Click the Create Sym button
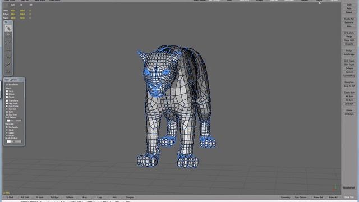This screenshot has height=202, width=359. click(x=349, y=93)
